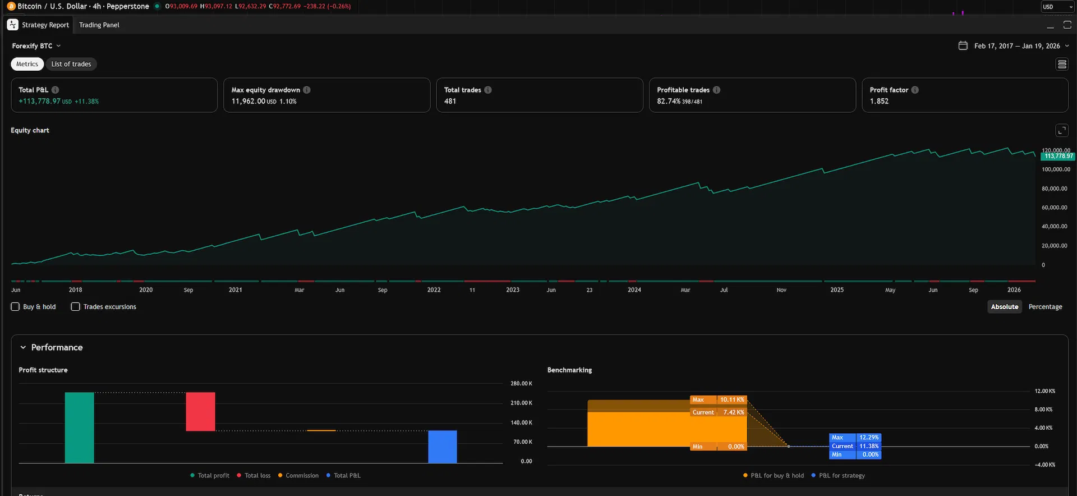Open the metrics layout settings icon
The image size is (1077, 496).
click(1062, 65)
